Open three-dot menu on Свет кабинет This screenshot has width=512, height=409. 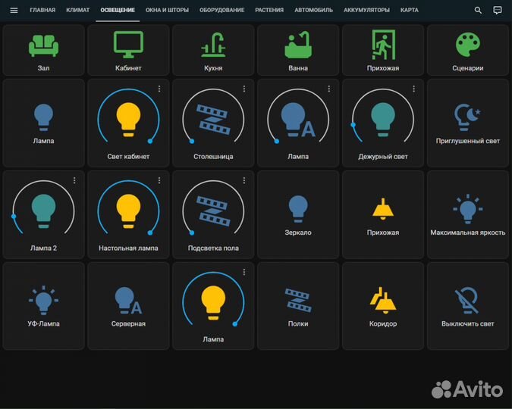(159, 89)
